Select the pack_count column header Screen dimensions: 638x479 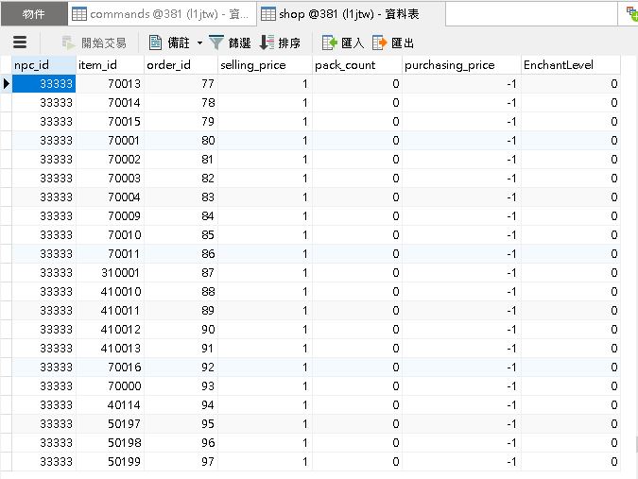(357, 65)
